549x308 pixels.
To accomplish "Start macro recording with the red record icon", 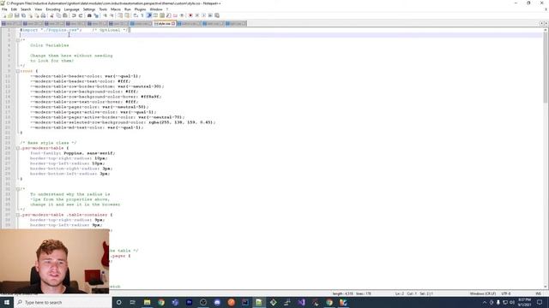I will click(x=190, y=15).
